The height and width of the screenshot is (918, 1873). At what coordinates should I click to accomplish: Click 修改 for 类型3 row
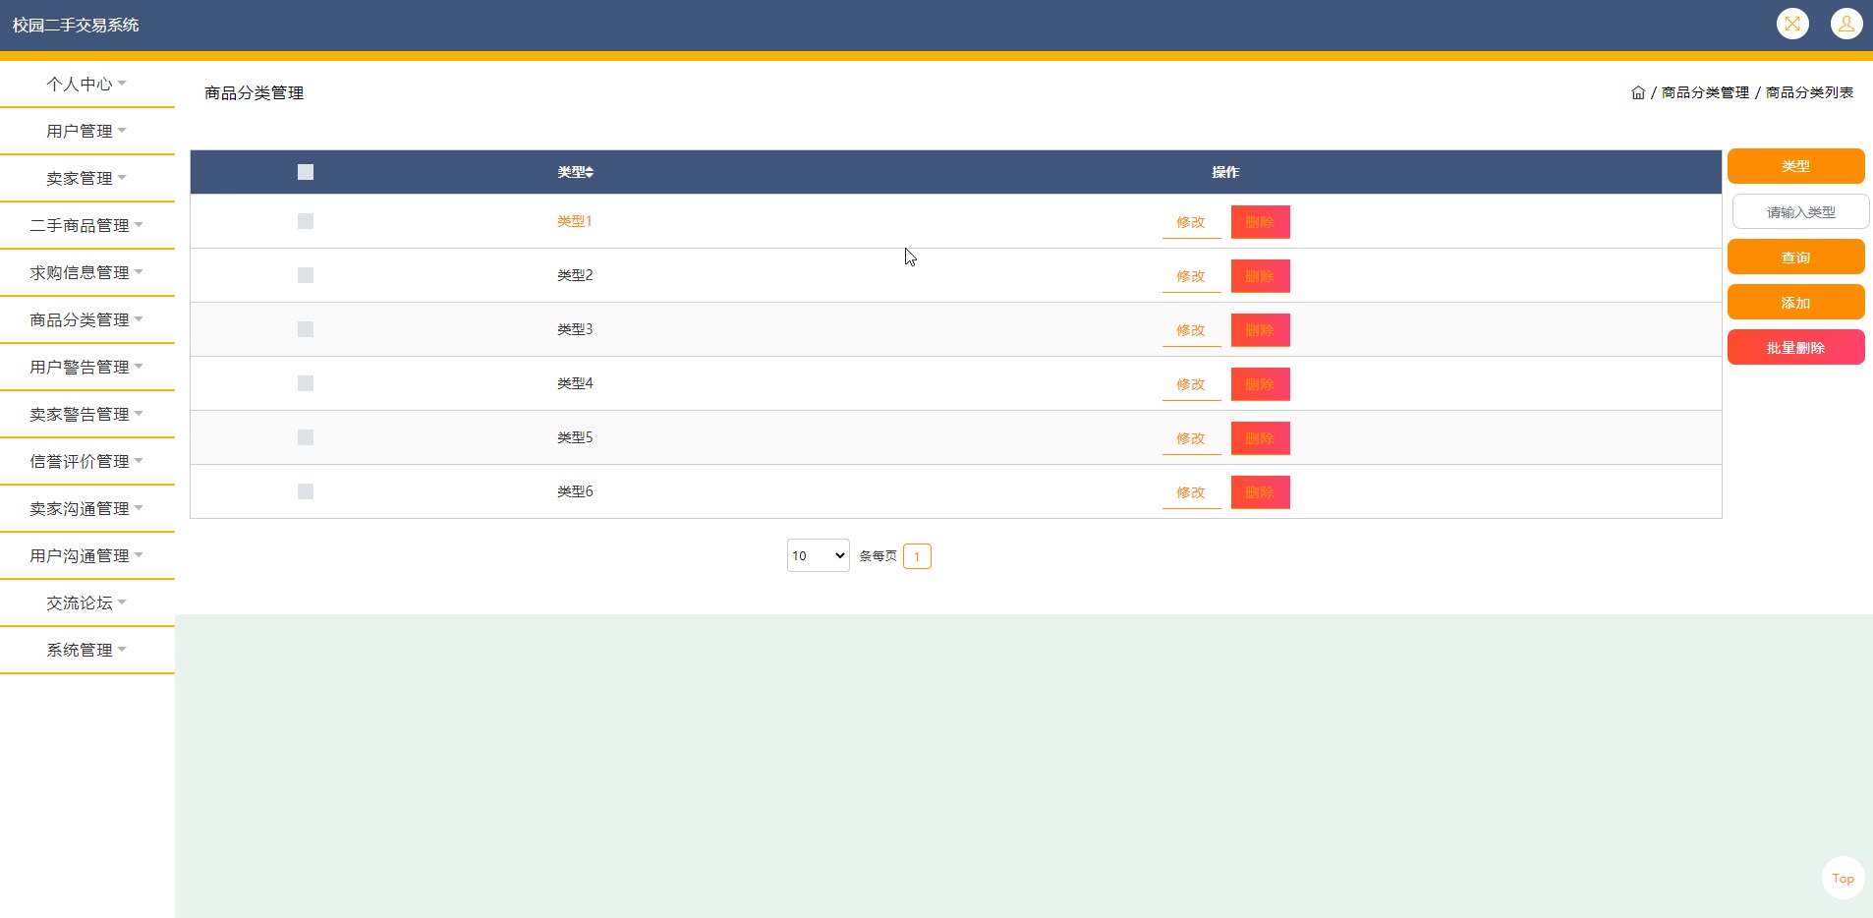pos(1191,330)
